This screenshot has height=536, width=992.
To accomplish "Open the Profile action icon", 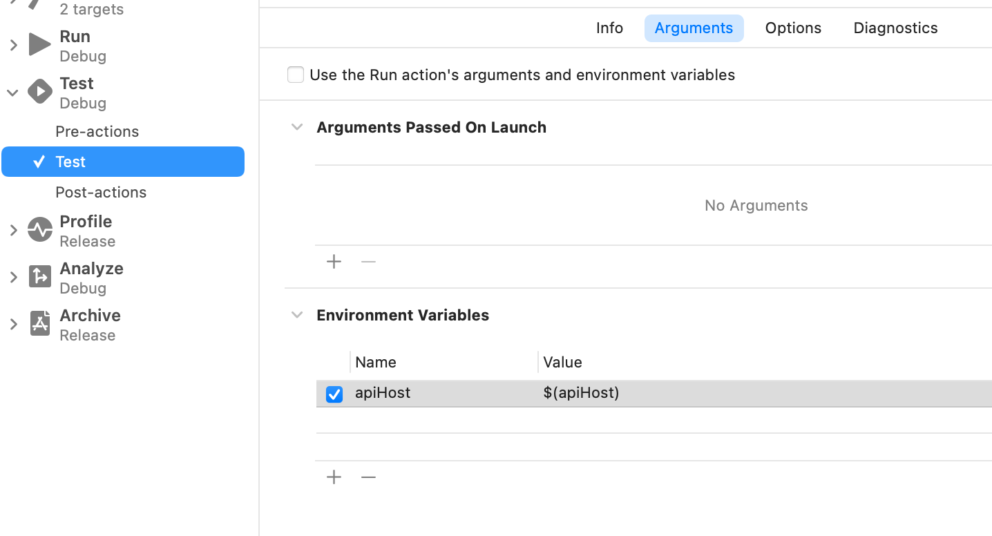I will [x=39, y=229].
